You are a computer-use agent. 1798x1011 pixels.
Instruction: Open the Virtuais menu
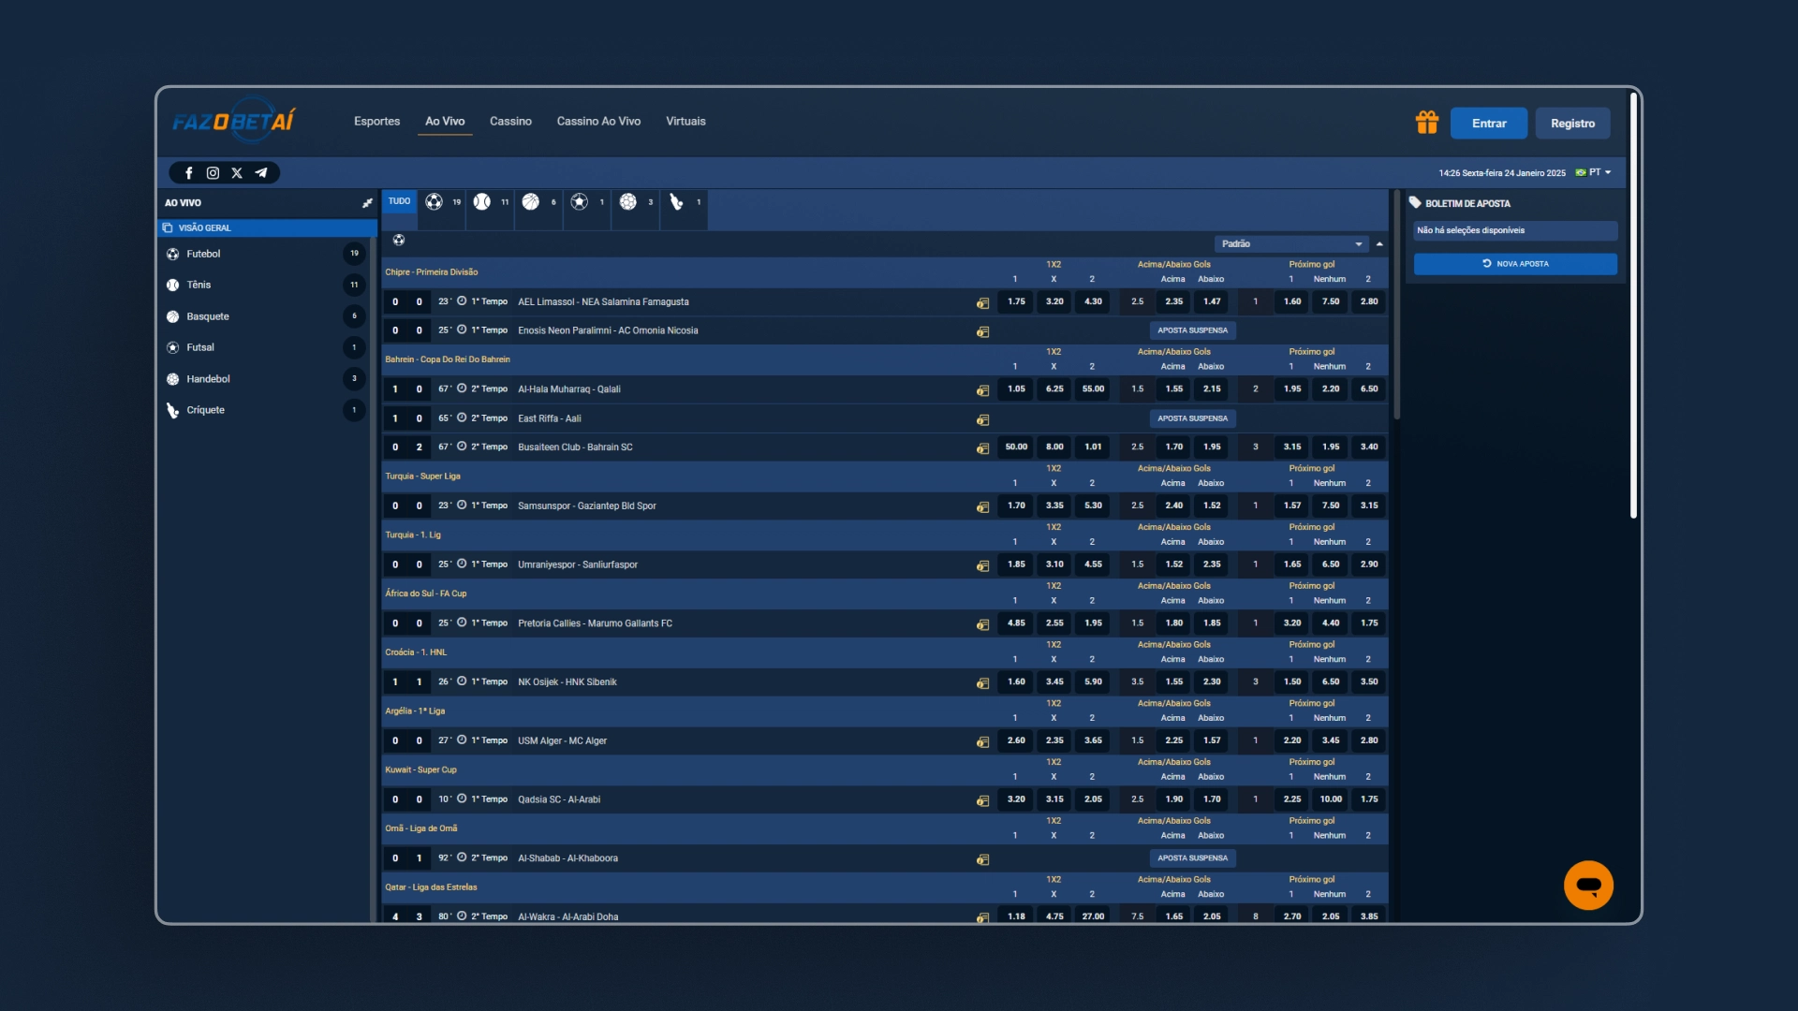(x=685, y=122)
